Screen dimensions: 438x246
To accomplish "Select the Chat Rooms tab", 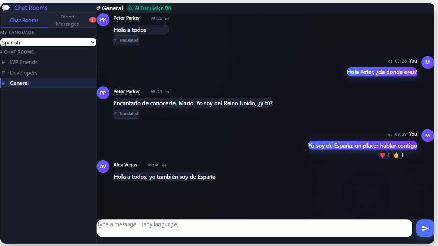I will pyautogui.click(x=24, y=20).
